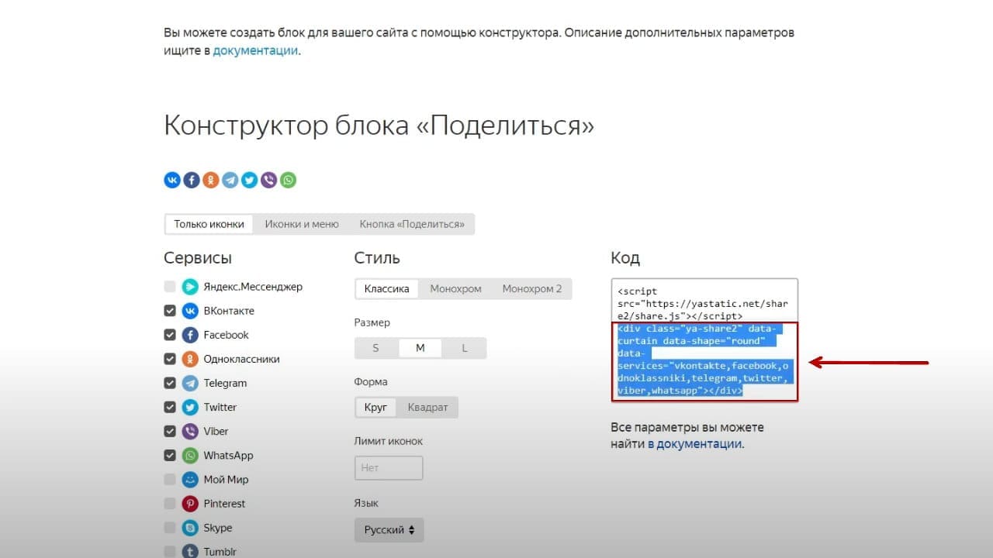The height and width of the screenshot is (558, 993).
Task: Click the Лимит иконок input field
Action: [389, 468]
